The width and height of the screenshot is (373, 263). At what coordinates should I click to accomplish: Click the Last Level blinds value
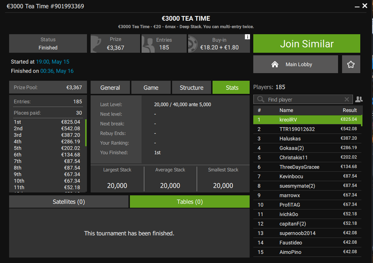[x=182, y=104]
